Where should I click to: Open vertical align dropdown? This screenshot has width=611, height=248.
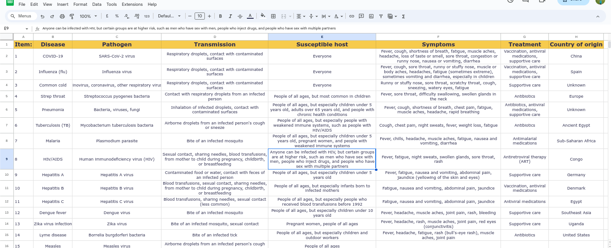click(x=314, y=16)
